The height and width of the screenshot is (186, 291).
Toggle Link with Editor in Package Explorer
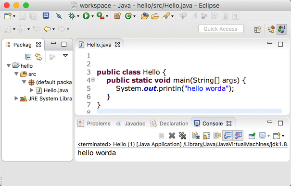coord(38,57)
